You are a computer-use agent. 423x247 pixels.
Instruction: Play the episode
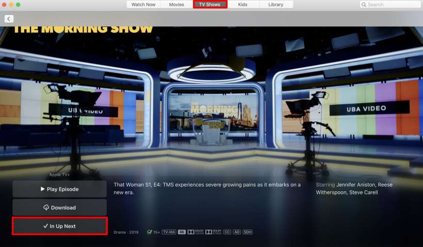tap(60, 189)
